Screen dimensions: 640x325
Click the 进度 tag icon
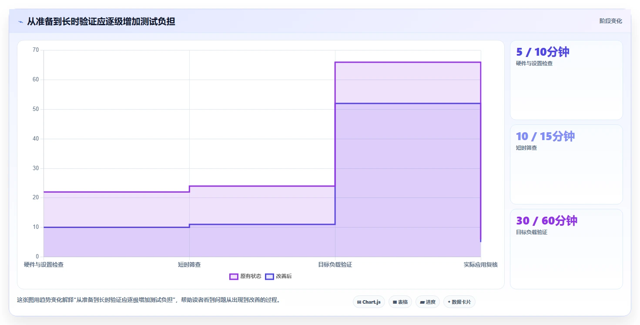pos(422,302)
